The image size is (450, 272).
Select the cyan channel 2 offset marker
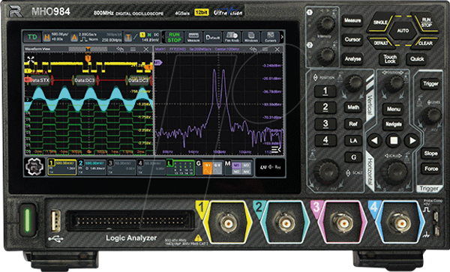28,100
